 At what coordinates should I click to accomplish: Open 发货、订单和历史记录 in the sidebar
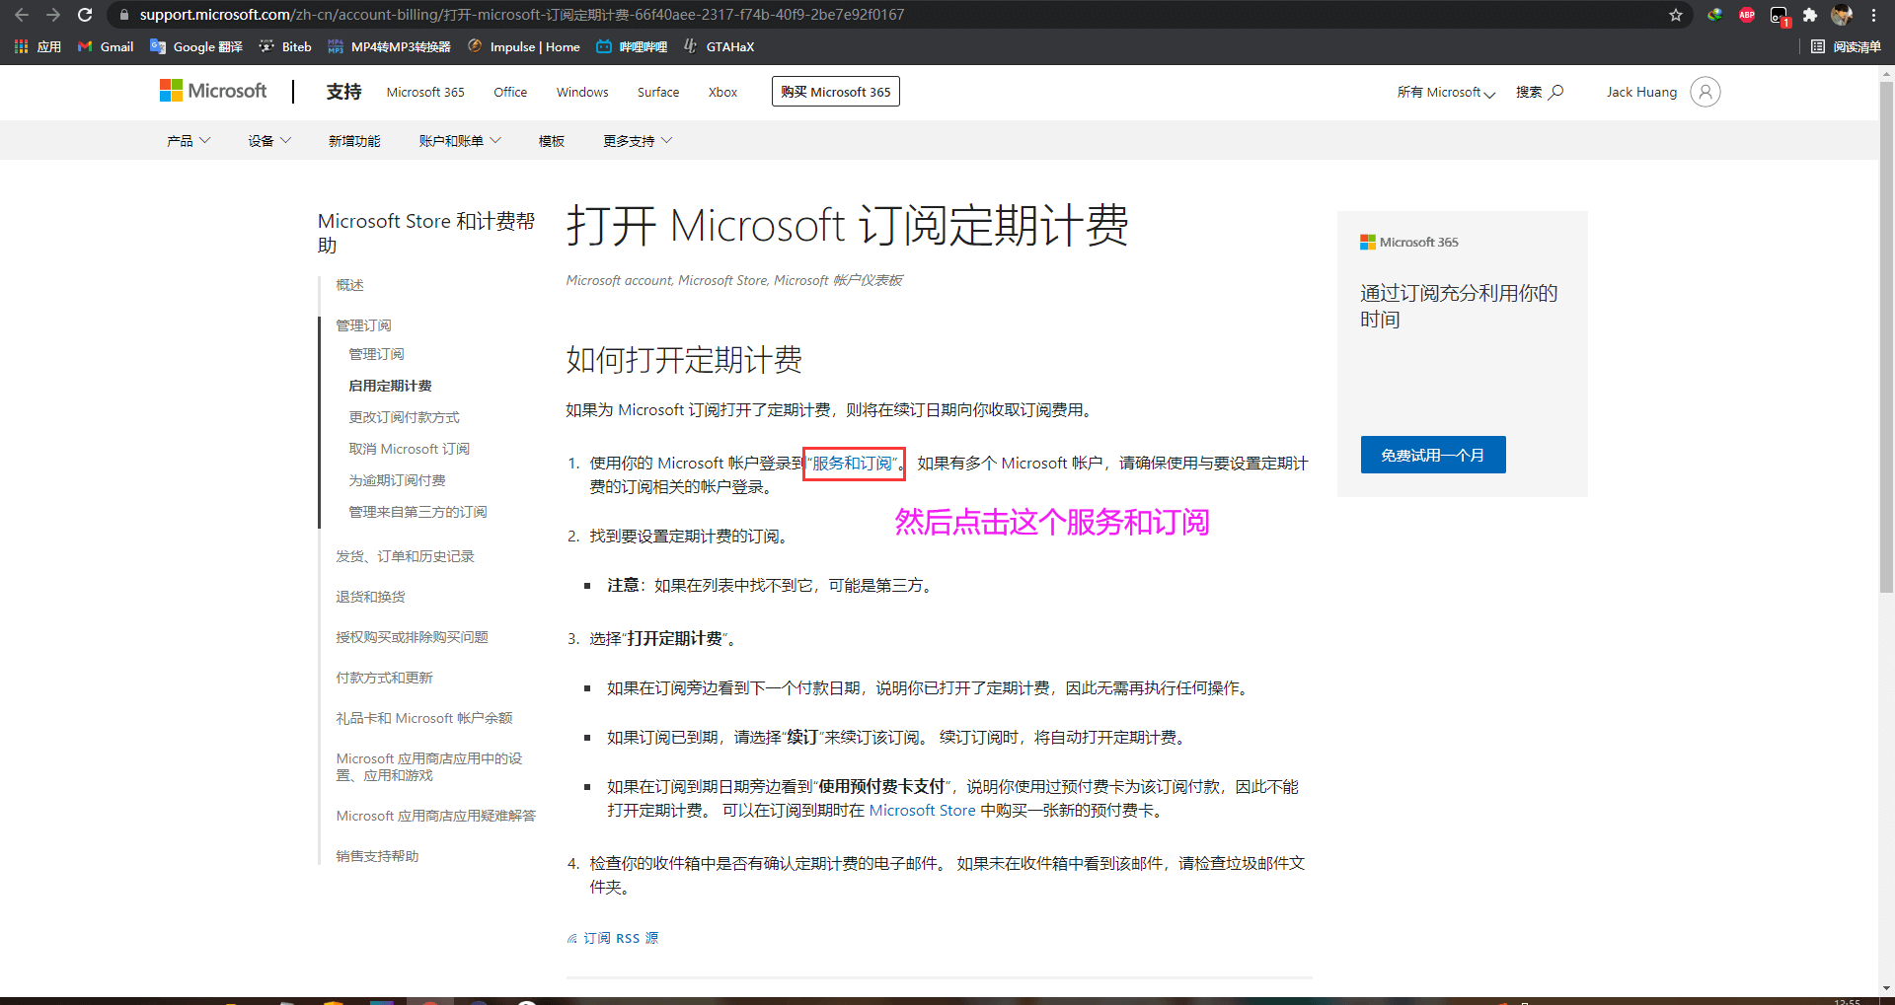coord(405,556)
